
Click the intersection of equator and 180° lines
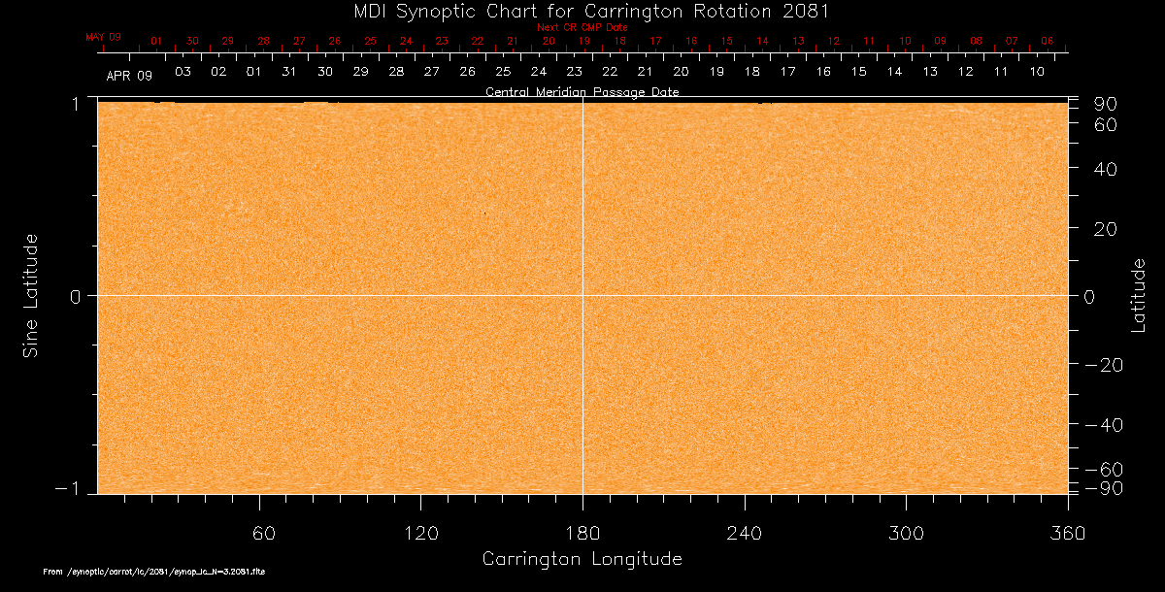(582, 295)
